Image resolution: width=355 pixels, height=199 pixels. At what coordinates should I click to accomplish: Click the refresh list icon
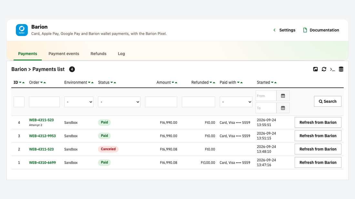[324, 69]
